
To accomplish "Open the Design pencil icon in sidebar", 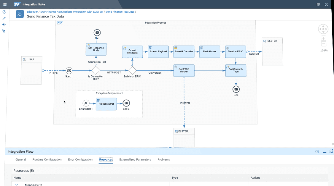I will click(x=4, y=18).
